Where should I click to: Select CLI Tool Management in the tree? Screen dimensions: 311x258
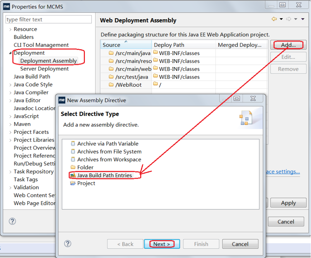(41, 45)
